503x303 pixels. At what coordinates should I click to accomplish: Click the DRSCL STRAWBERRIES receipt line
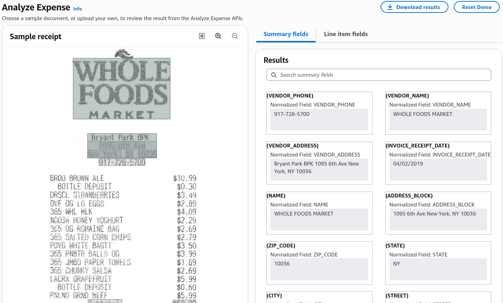coord(85,195)
